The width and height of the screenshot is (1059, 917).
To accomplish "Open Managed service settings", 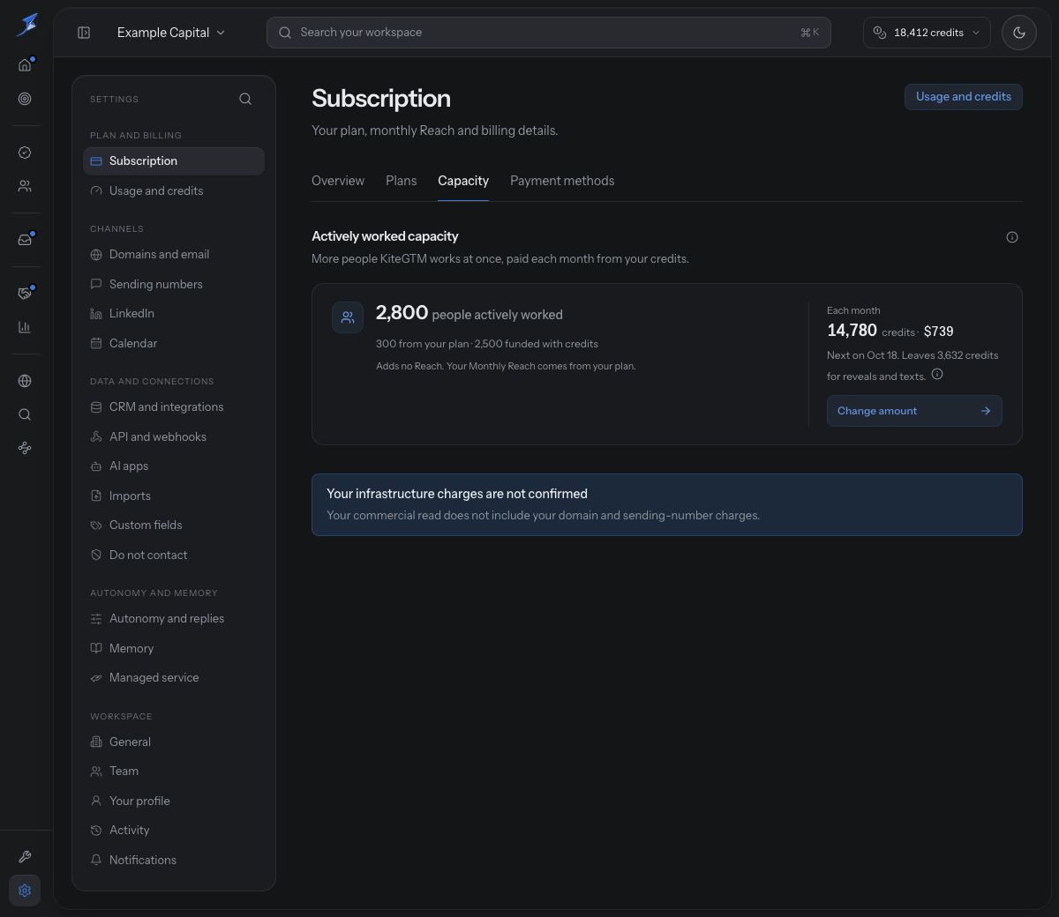I will pyautogui.click(x=174, y=678).
